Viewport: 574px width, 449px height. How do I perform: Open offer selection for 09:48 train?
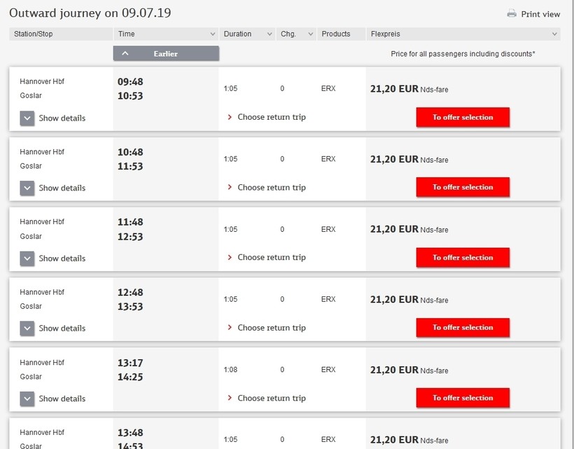point(463,118)
